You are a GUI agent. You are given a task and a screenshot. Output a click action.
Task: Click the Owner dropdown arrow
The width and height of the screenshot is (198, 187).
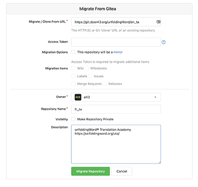pos(155,97)
